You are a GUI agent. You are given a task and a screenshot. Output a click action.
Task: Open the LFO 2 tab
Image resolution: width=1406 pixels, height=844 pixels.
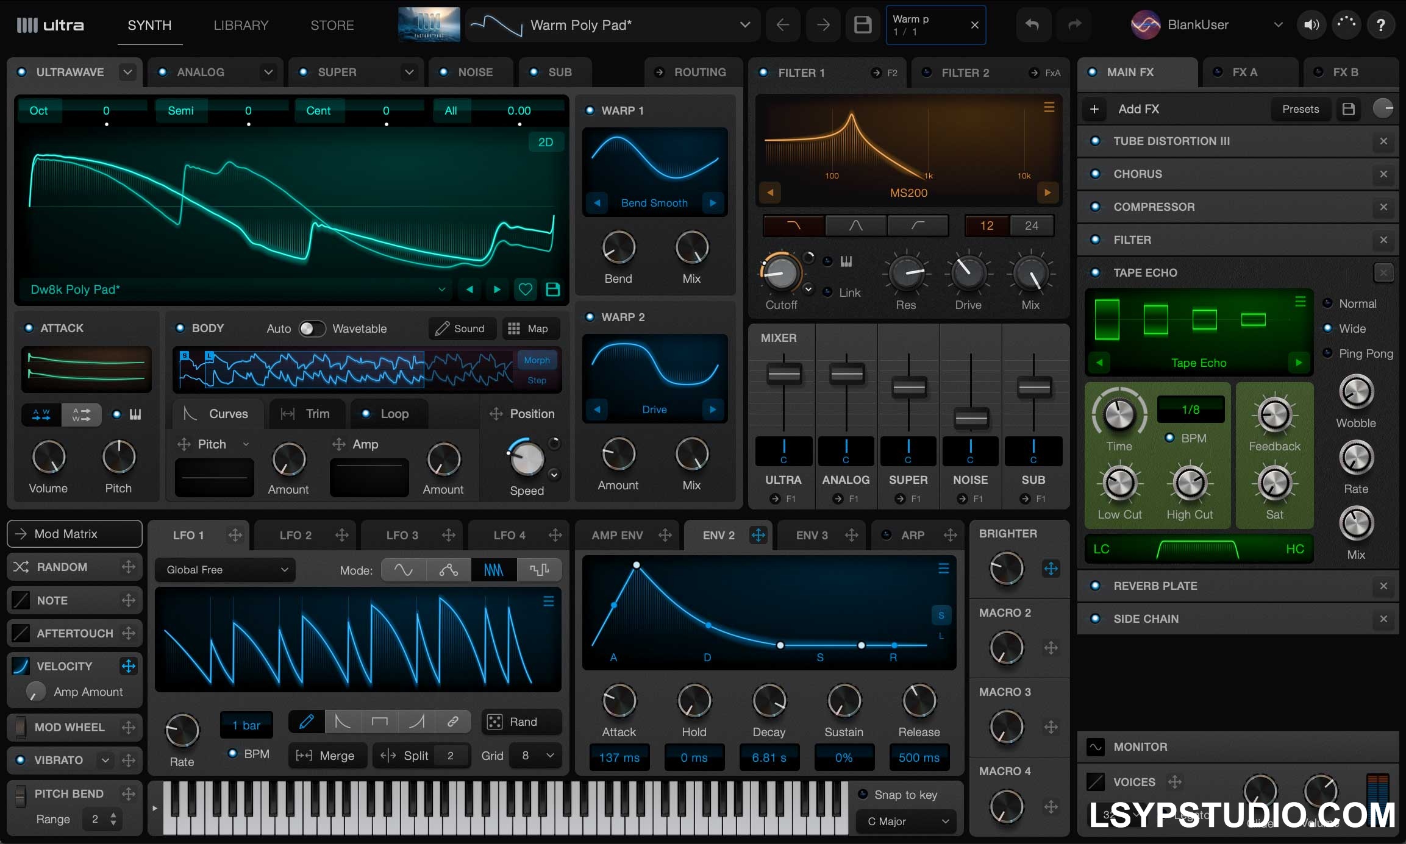coord(295,535)
